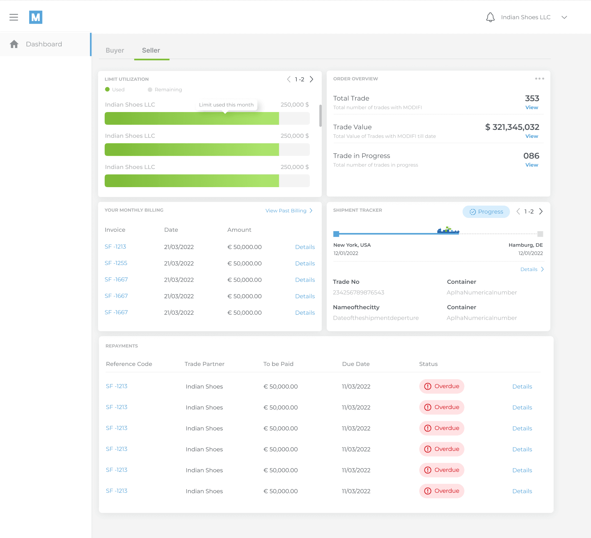Image resolution: width=591 pixels, height=538 pixels.
Task: Toggle the Remaining legend item
Action: (165, 90)
